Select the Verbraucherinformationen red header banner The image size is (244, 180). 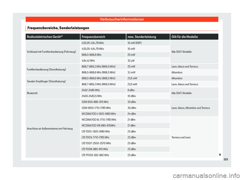(x=122, y=19)
